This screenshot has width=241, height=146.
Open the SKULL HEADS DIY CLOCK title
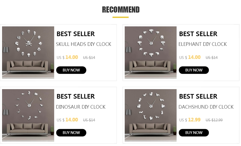(84, 44)
